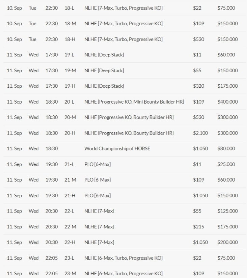Click the $200.000 guarantee amount
Viewport: 247px width, 278px height.
pos(227,242)
